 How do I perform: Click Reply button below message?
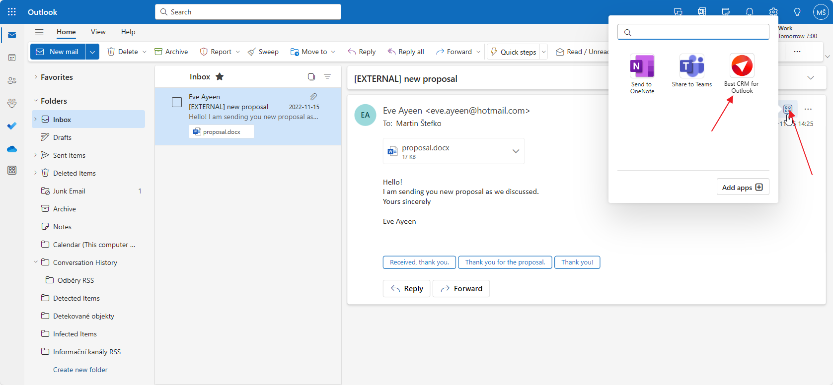406,289
